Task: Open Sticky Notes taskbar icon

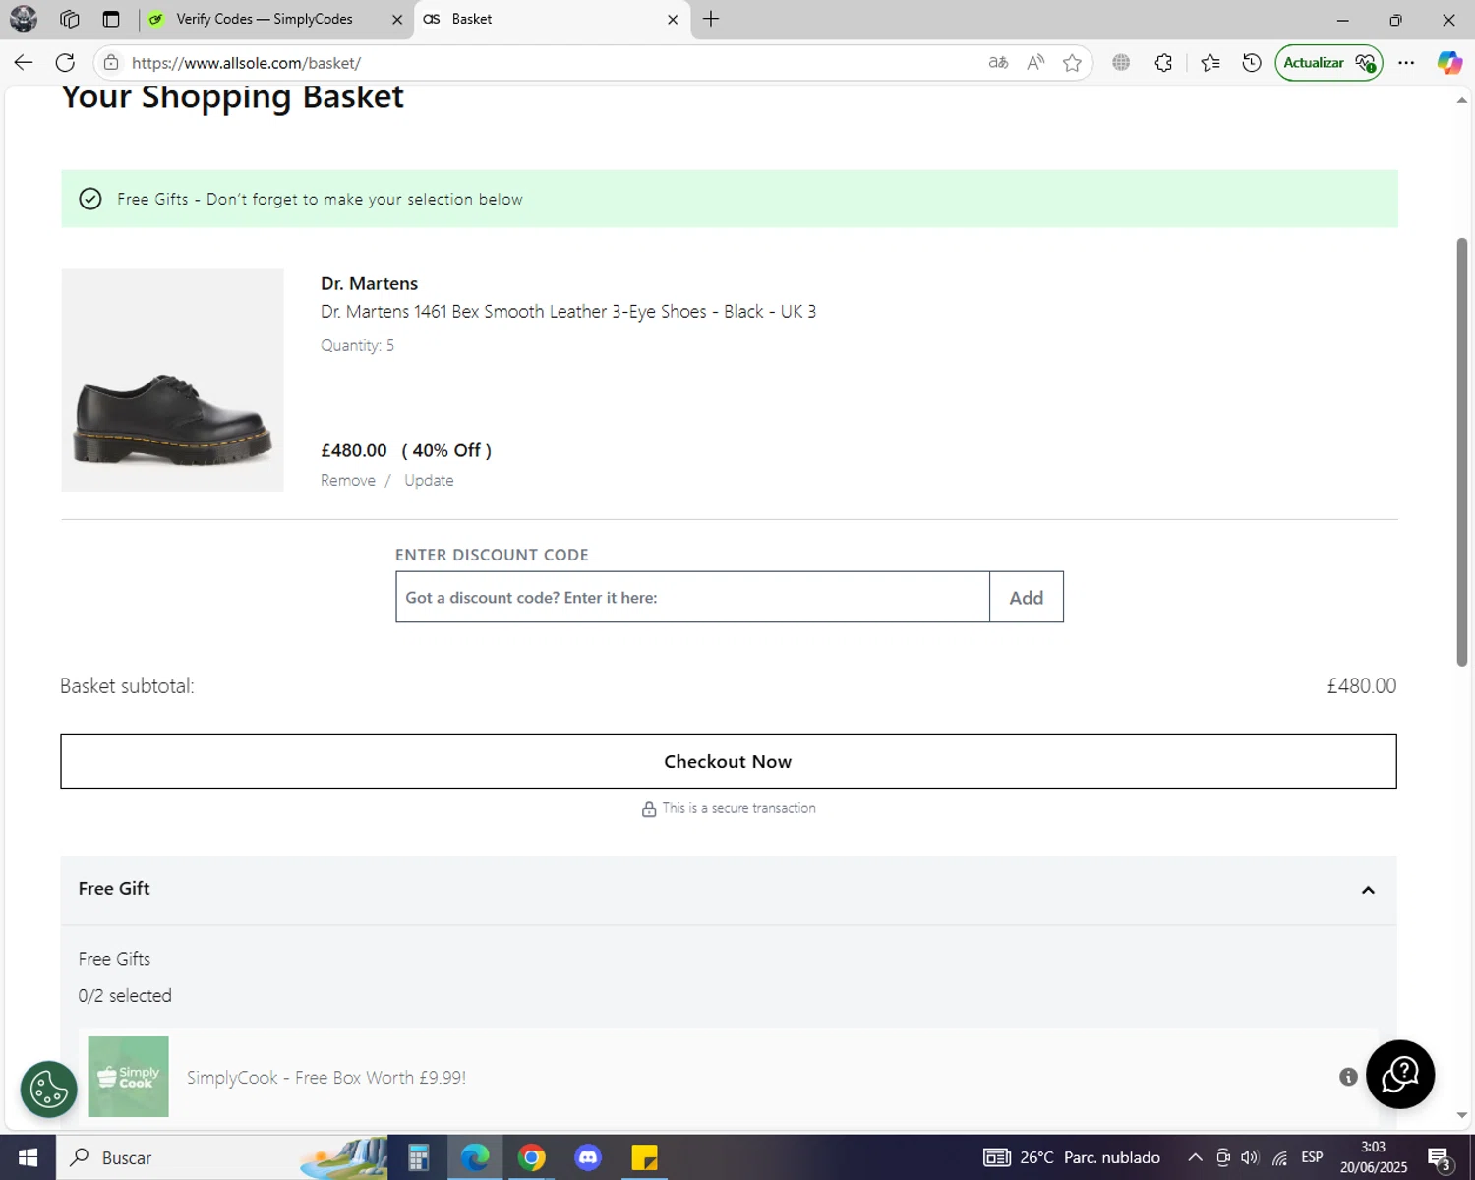Action: pos(644,1157)
